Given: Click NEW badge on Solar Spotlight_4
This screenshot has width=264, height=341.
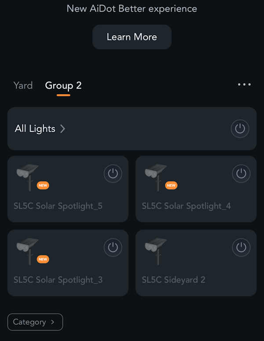Looking at the screenshot, I should click(171, 186).
